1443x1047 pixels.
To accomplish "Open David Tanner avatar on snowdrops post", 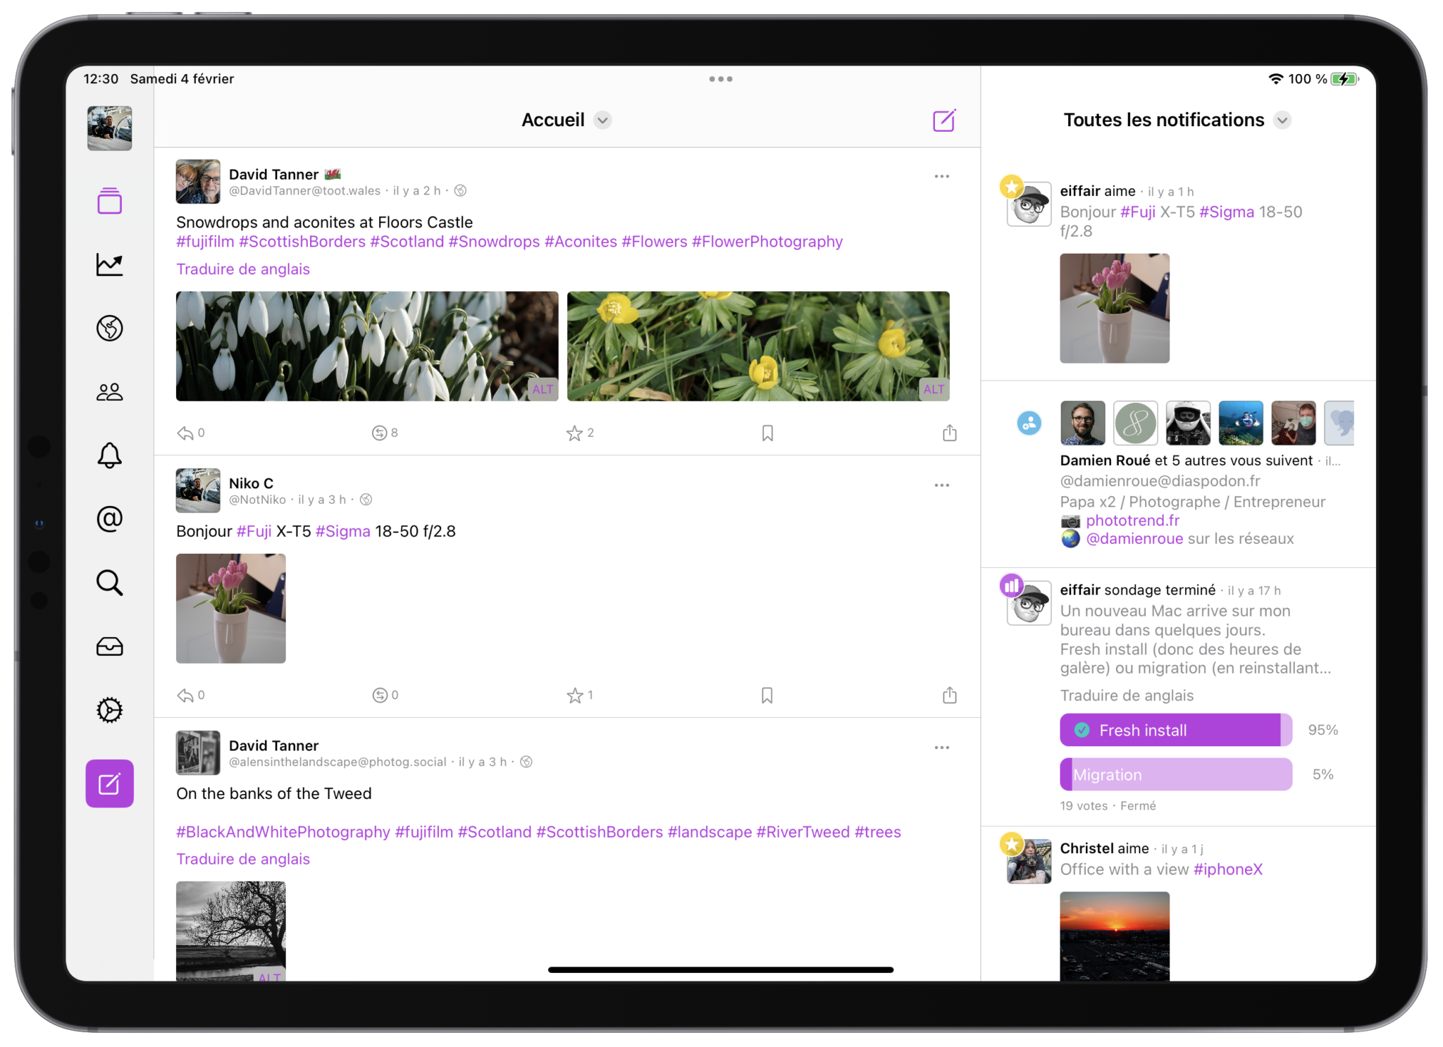I will [198, 181].
